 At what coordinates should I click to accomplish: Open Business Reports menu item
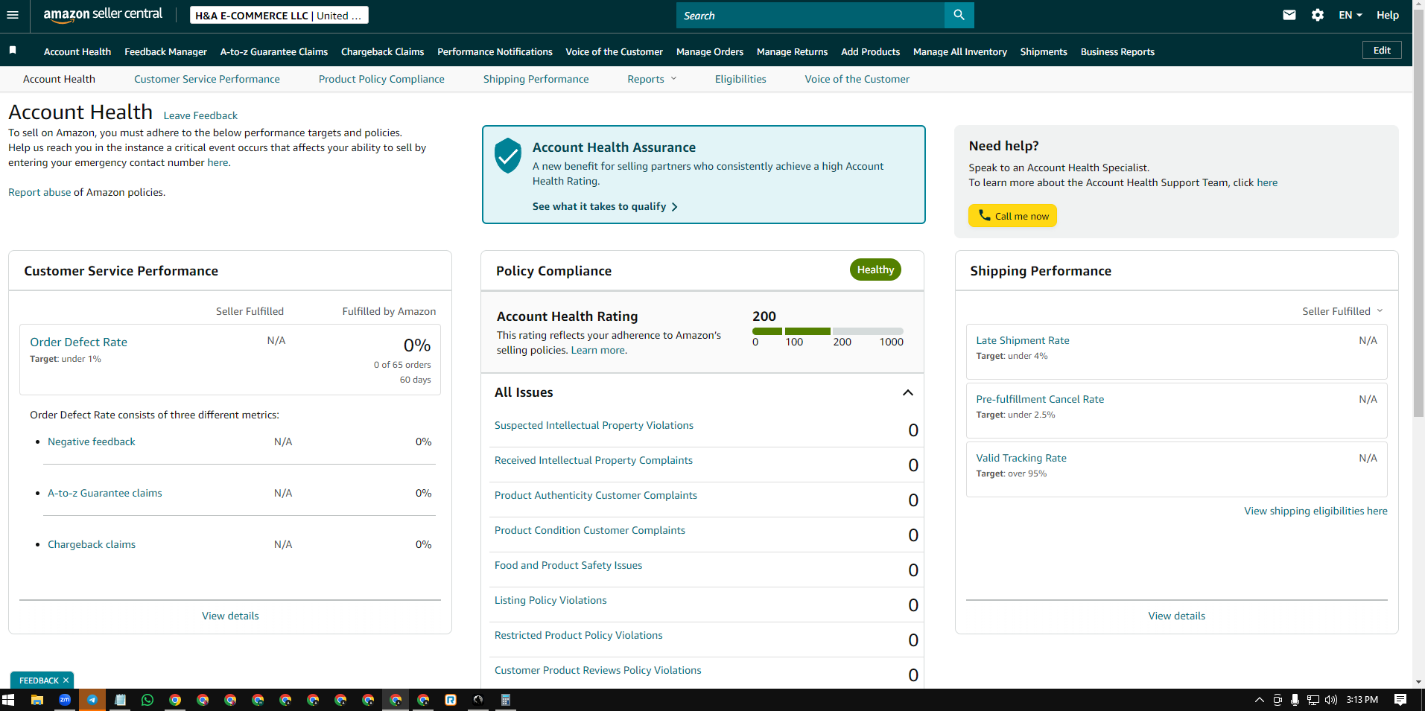[x=1117, y=51]
